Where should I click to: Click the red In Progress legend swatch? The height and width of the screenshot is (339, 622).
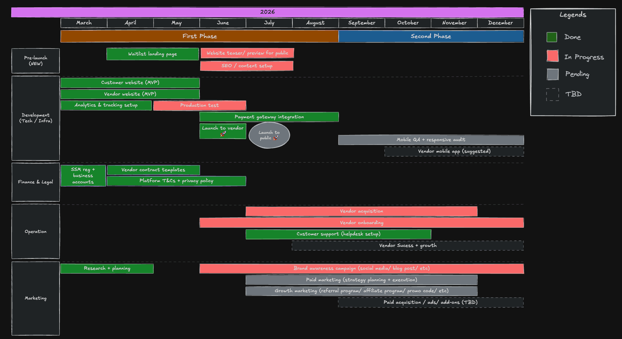552,56
